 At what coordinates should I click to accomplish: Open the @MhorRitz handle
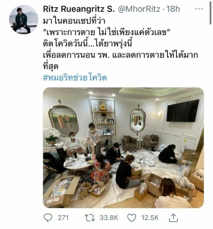[139, 9]
